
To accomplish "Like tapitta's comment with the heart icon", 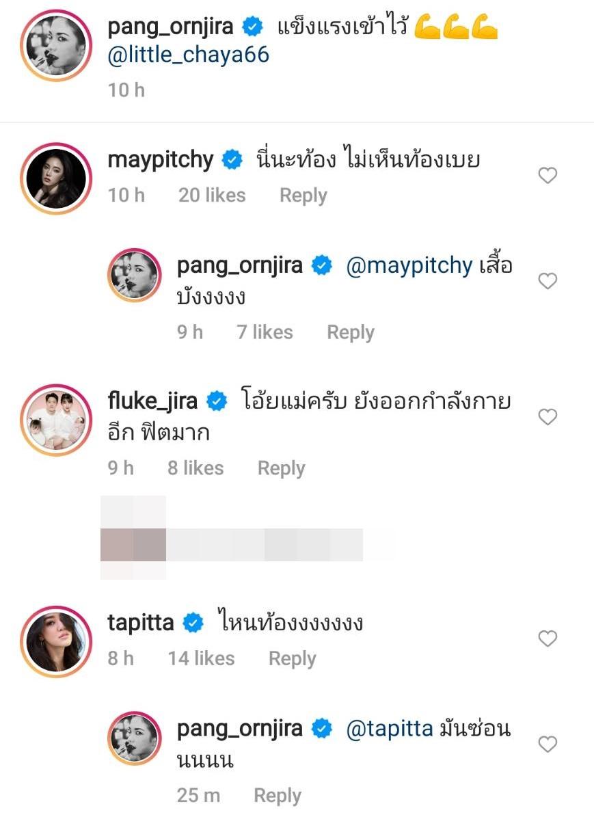I will pyautogui.click(x=548, y=639).
